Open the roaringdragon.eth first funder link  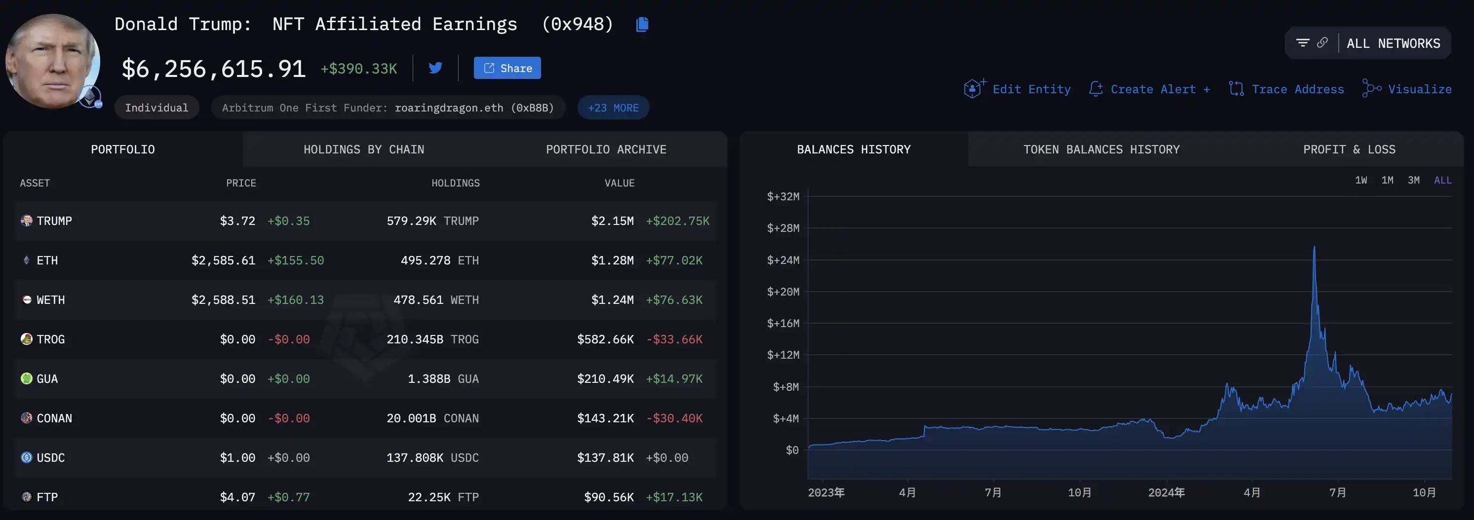474,108
